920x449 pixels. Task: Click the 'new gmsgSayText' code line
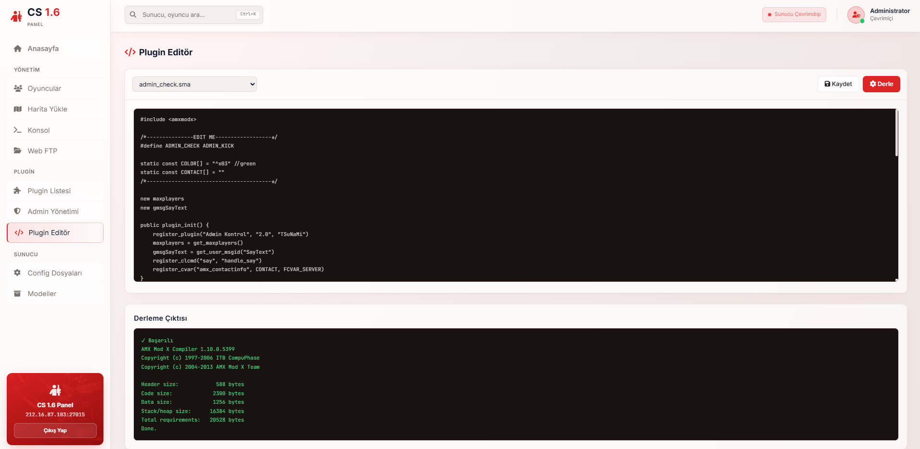(x=164, y=208)
